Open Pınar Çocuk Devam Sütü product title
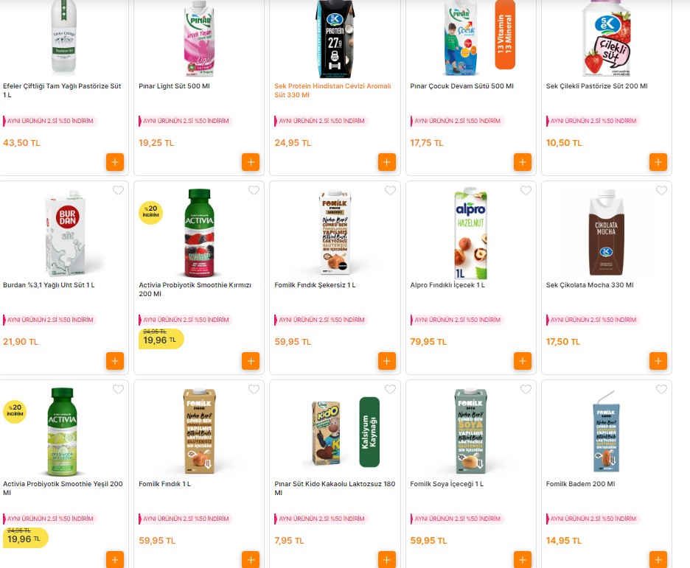Screen dimensions: 690x568 [461, 86]
